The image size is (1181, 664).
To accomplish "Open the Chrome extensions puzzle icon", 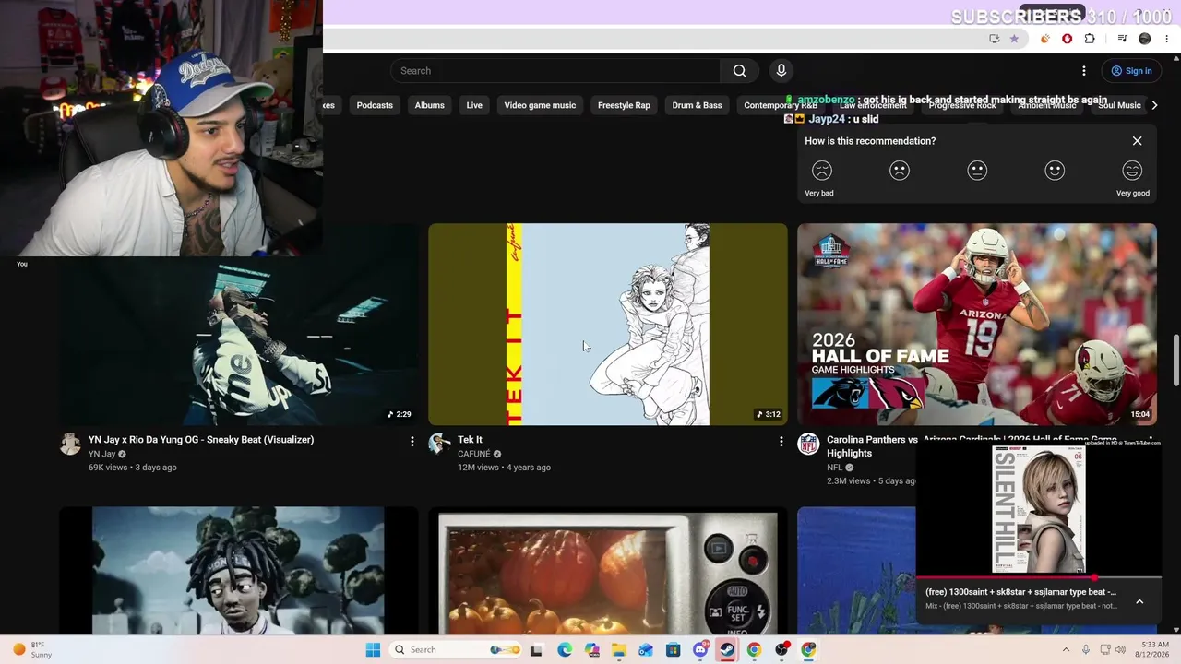I will tap(1090, 39).
